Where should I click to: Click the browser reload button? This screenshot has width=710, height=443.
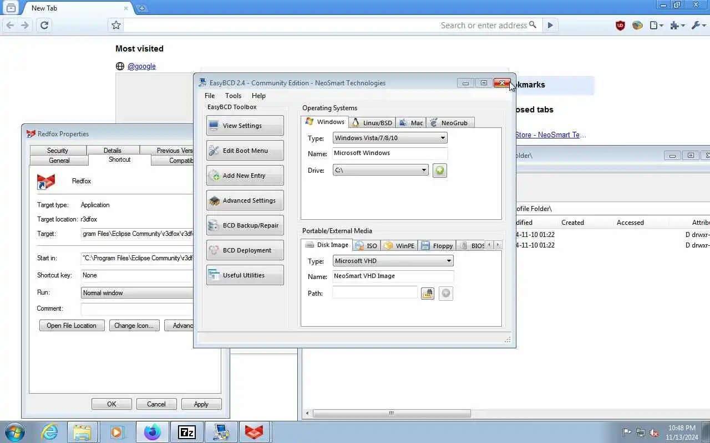coord(44,25)
